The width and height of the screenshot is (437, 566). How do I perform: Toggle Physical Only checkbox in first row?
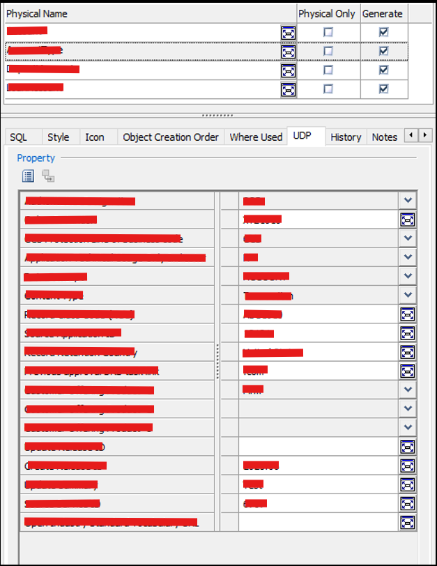point(328,33)
